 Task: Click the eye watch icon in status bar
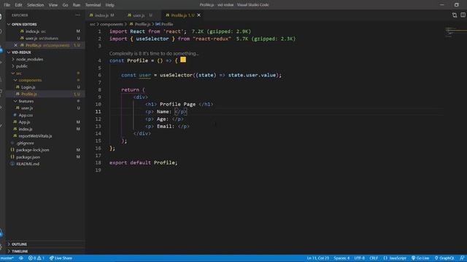[21, 258]
